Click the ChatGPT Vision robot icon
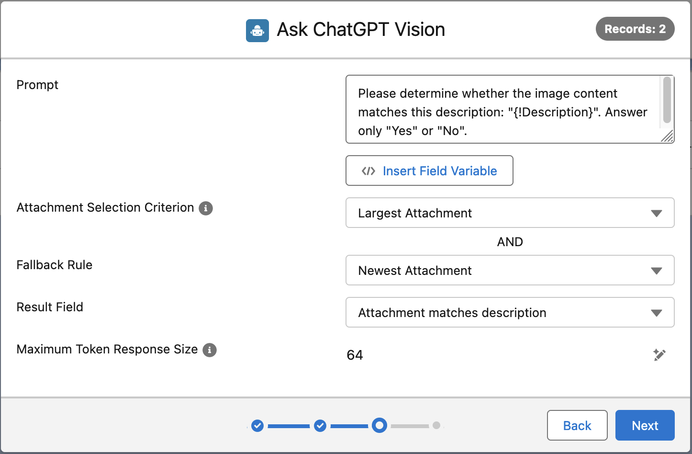The image size is (692, 454). coord(257,31)
